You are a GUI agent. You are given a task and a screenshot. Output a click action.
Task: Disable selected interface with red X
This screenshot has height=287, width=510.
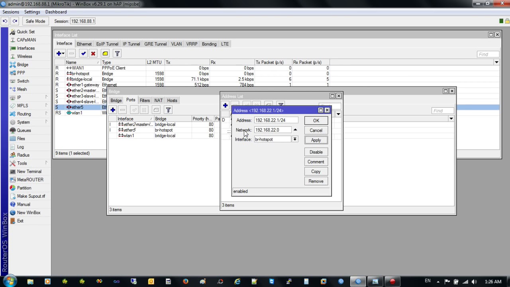point(93,53)
